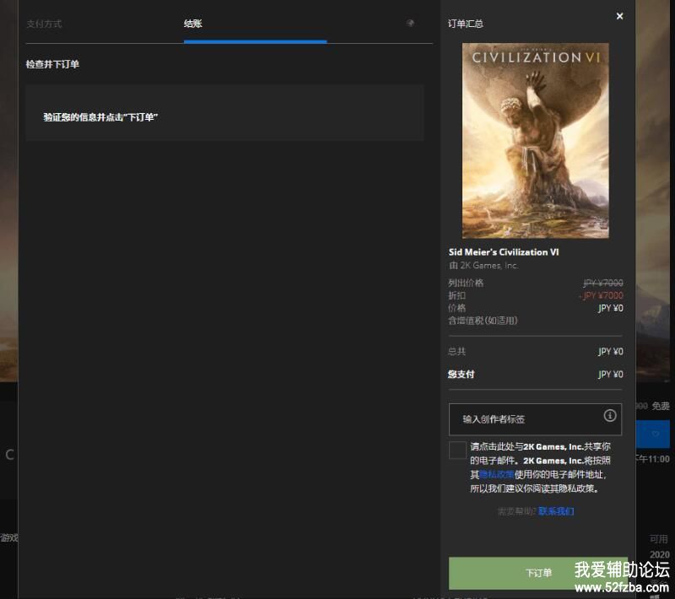Image resolution: width=675 pixels, height=599 pixels.
Task: Click the 含增值税(如适用) tax note
Action: [x=483, y=320]
